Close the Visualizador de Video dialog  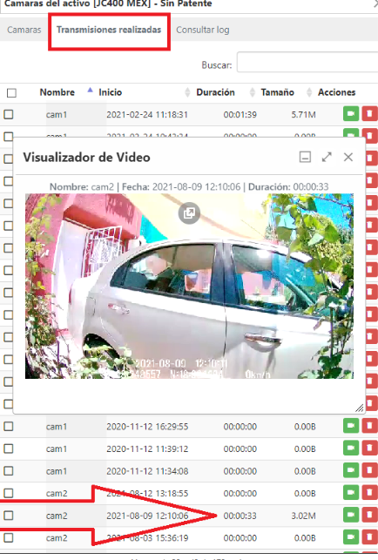348,157
